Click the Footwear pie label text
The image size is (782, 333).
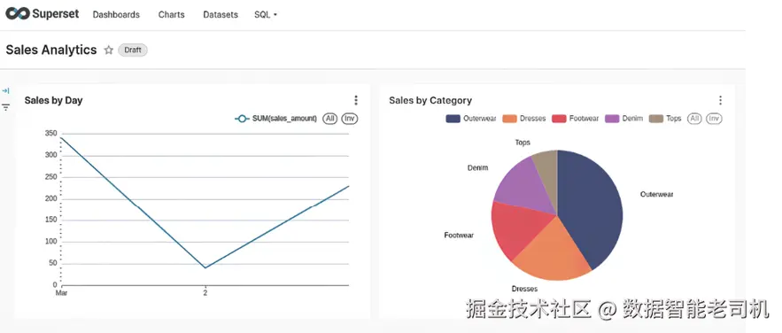click(x=459, y=236)
